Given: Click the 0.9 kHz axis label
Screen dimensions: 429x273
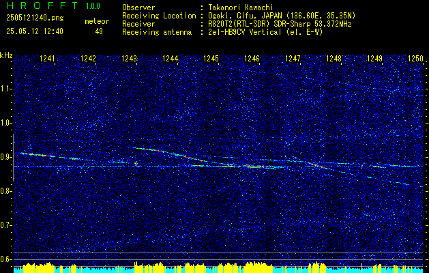Looking at the screenshot, I should pos(6,157).
